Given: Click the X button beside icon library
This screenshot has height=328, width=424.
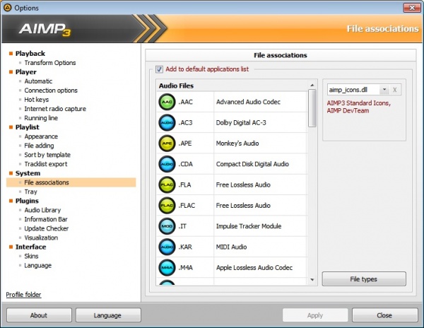Looking at the screenshot, I should point(395,90).
